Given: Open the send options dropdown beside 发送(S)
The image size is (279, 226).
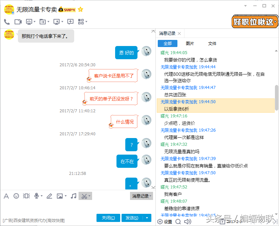Looking at the screenshot, I should point(147,218).
